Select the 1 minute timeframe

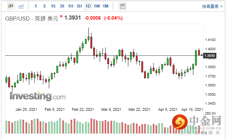click(x=35, y=6)
